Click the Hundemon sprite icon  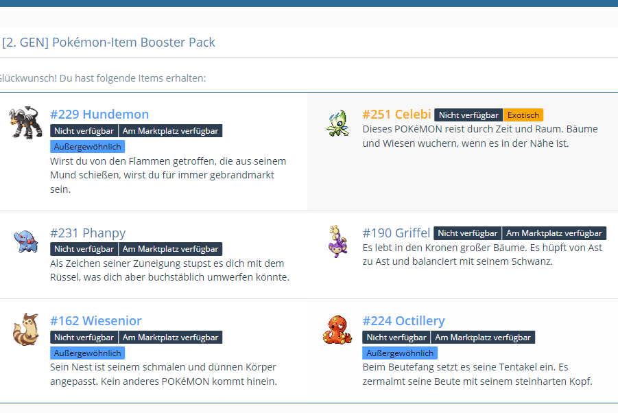(25, 122)
